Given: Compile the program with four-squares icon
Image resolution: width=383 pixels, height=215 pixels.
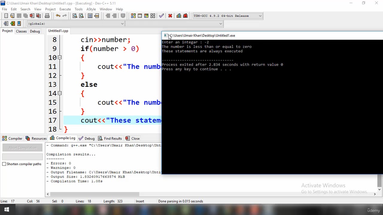Looking at the screenshot, I should (x=133, y=16).
